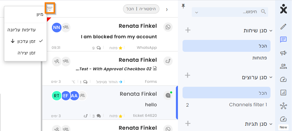Select הכל under סנן ערוצים

pos(227,92)
